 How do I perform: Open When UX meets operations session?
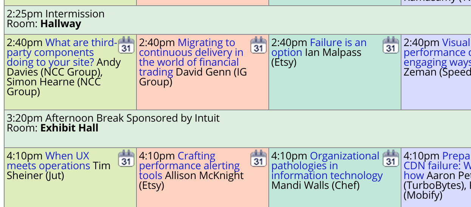click(x=48, y=161)
